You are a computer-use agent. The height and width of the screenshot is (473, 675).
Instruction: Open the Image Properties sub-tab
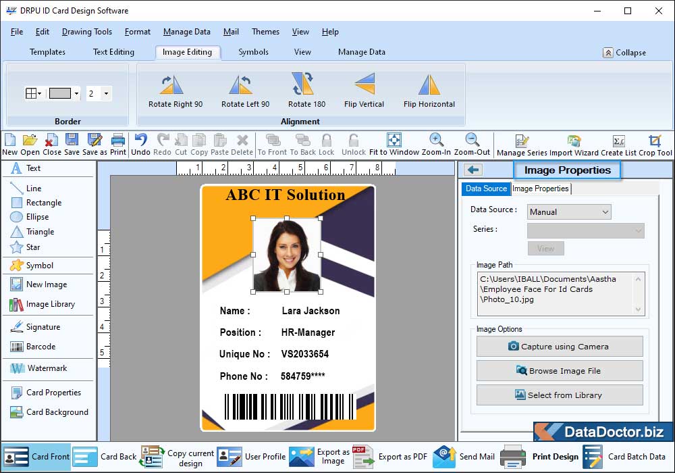[541, 189]
